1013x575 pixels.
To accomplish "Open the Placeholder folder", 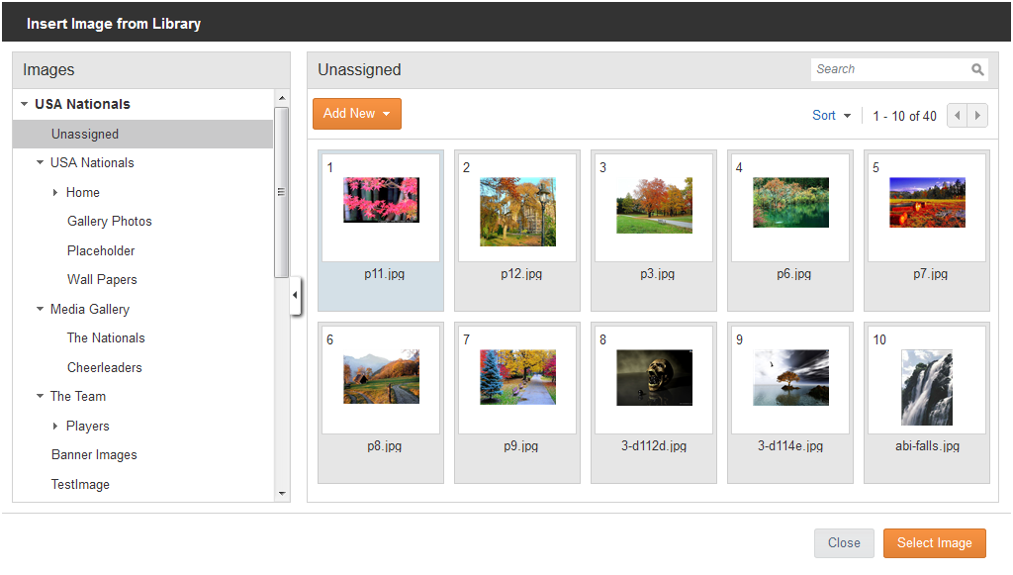I will coord(101,250).
